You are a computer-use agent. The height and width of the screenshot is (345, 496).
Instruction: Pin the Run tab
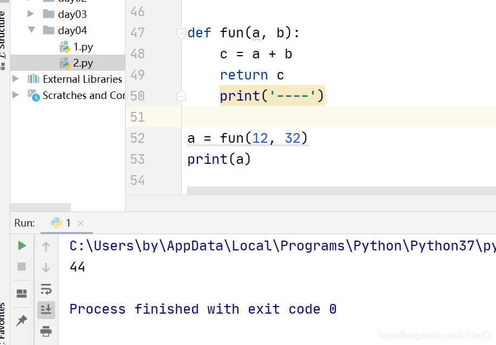22,320
